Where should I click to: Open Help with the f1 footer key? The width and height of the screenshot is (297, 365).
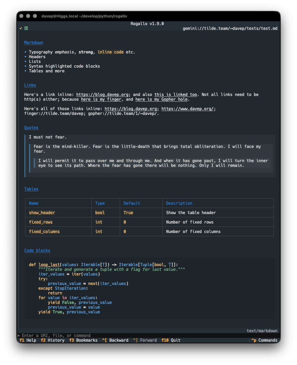28,340
